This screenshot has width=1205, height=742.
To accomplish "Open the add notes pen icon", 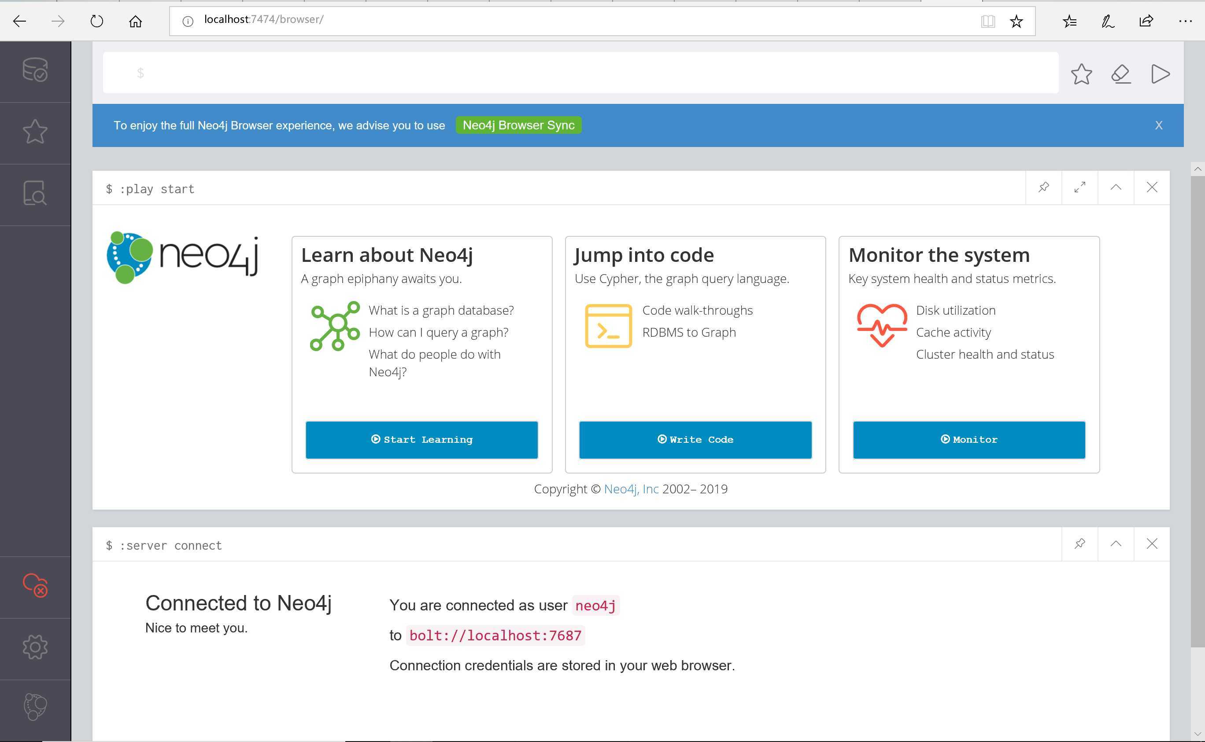I will click(x=1108, y=21).
